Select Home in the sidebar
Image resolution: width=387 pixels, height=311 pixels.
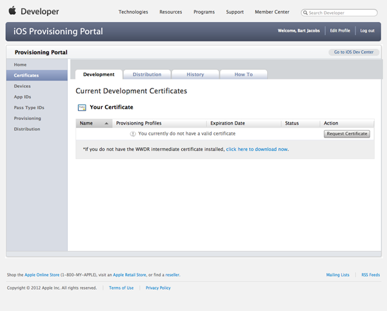click(x=37, y=65)
